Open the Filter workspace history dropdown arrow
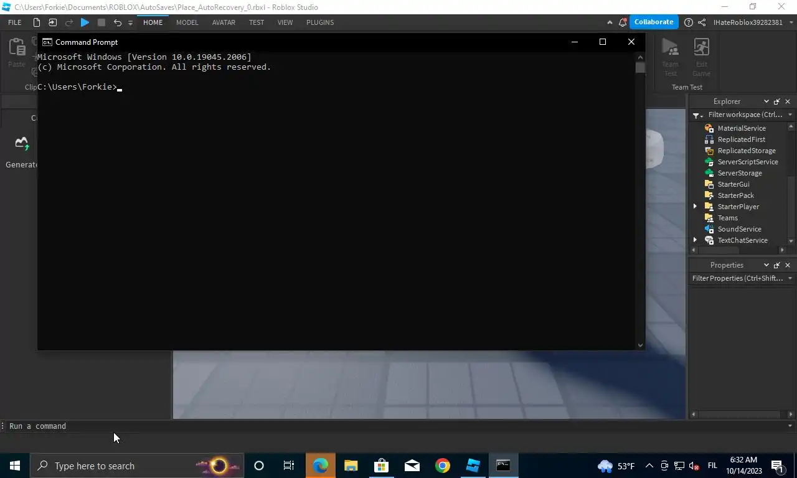The height and width of the screenshot is (478, 797). coord(790,115)
